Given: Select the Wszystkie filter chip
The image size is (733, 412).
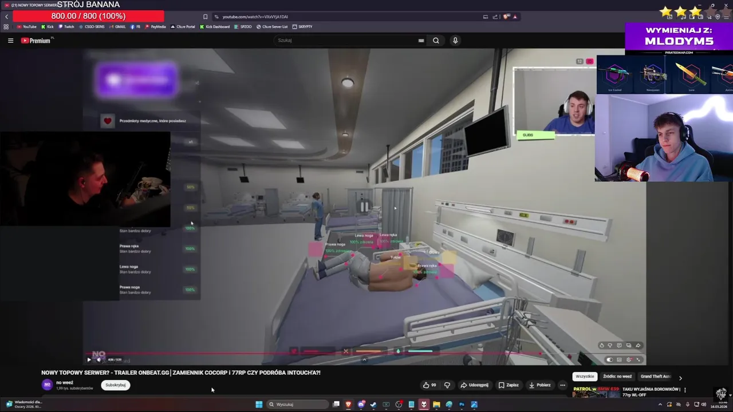Looking at the screenshot, I should 585,377.
